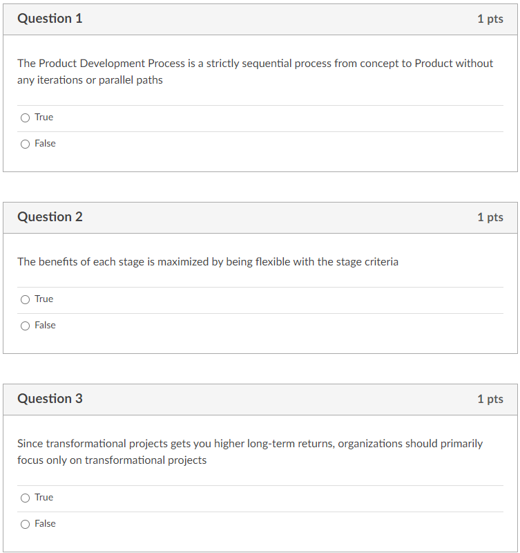Mark True on the stage criteria question
Viewport: 520px width, 553px height.
(25, 299)
